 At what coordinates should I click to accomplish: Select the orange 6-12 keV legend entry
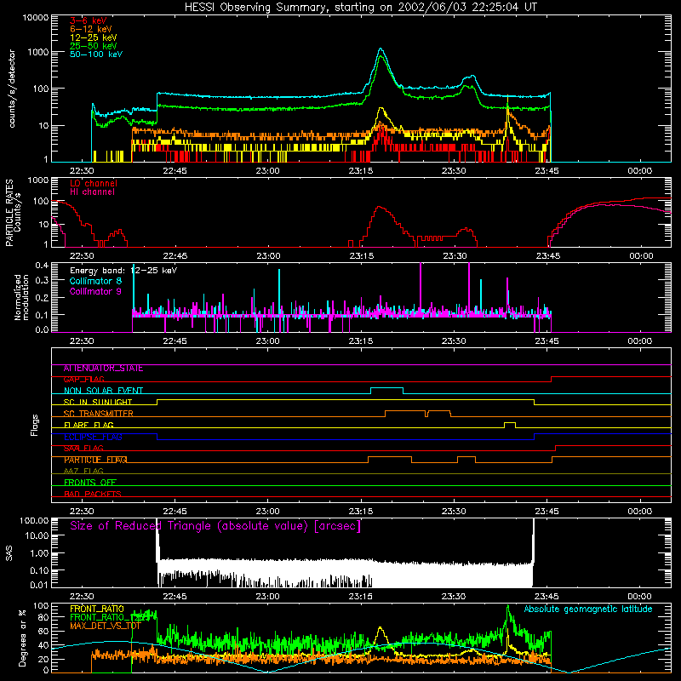(x=91, y=29)
